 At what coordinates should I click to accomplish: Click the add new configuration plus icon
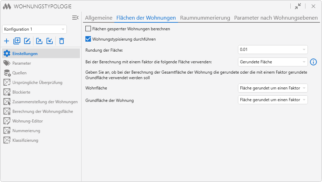pos(7,41)
